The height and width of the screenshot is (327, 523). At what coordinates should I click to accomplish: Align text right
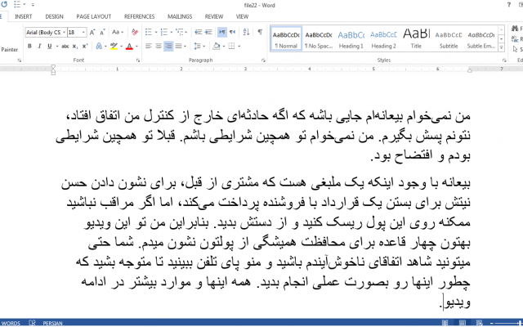tap(168, 46)
